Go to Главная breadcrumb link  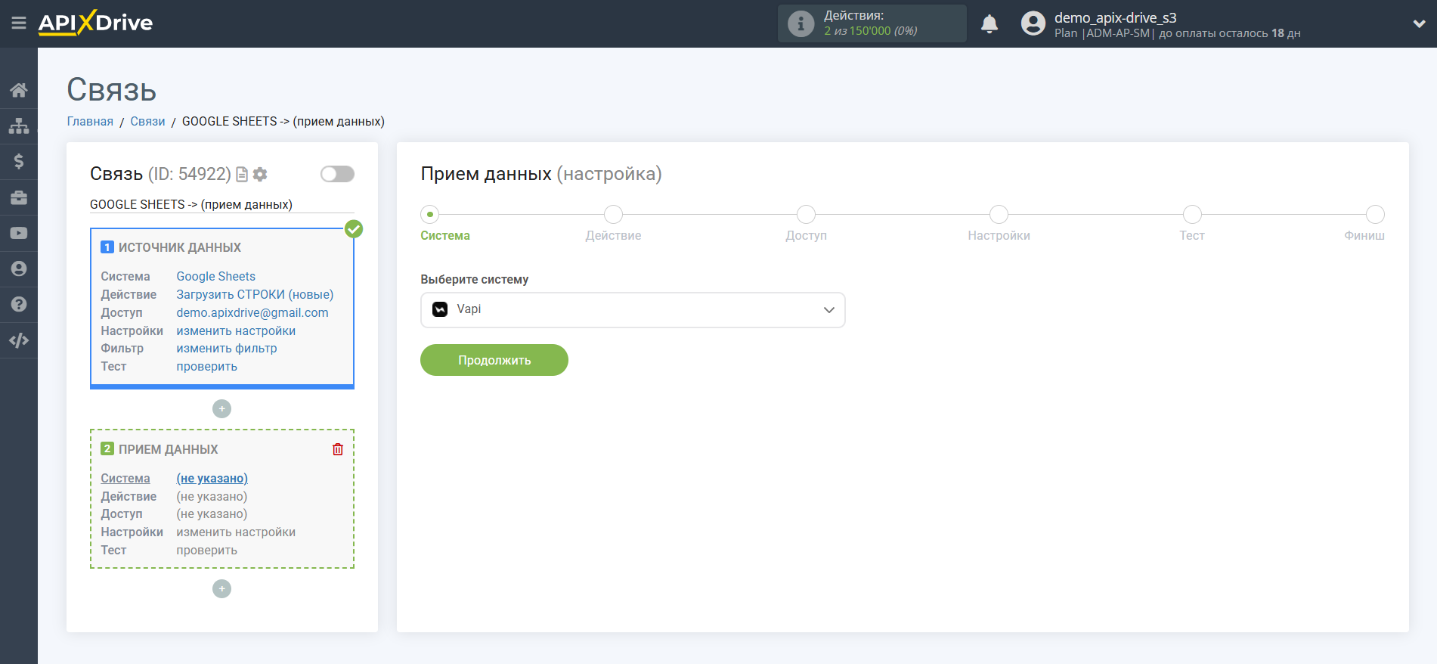point(90,122)
